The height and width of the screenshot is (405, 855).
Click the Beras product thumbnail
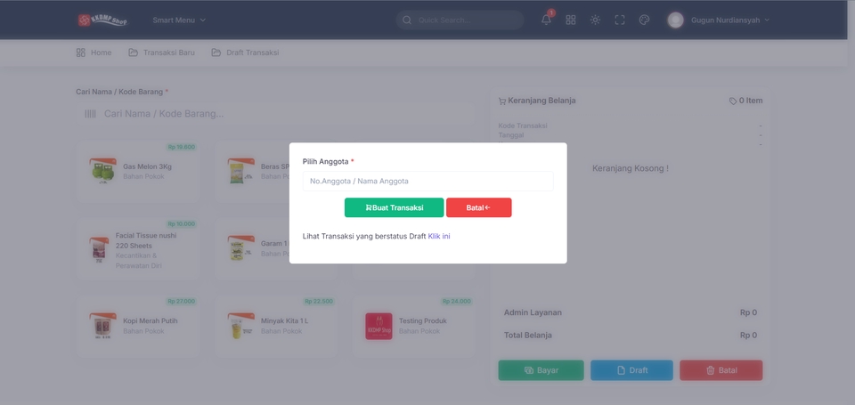[240, 171]
